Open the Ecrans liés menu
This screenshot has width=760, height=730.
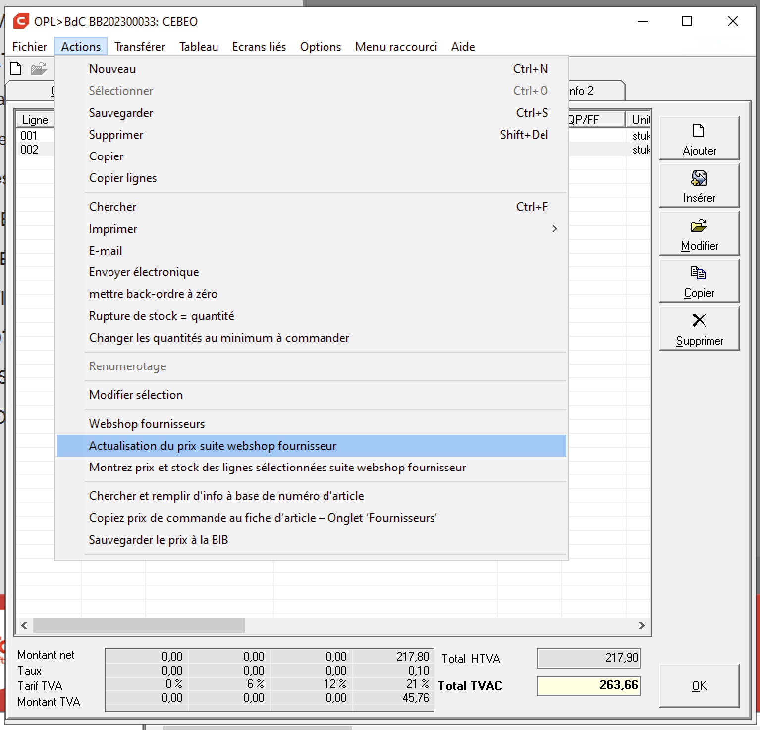pos(259,46)
